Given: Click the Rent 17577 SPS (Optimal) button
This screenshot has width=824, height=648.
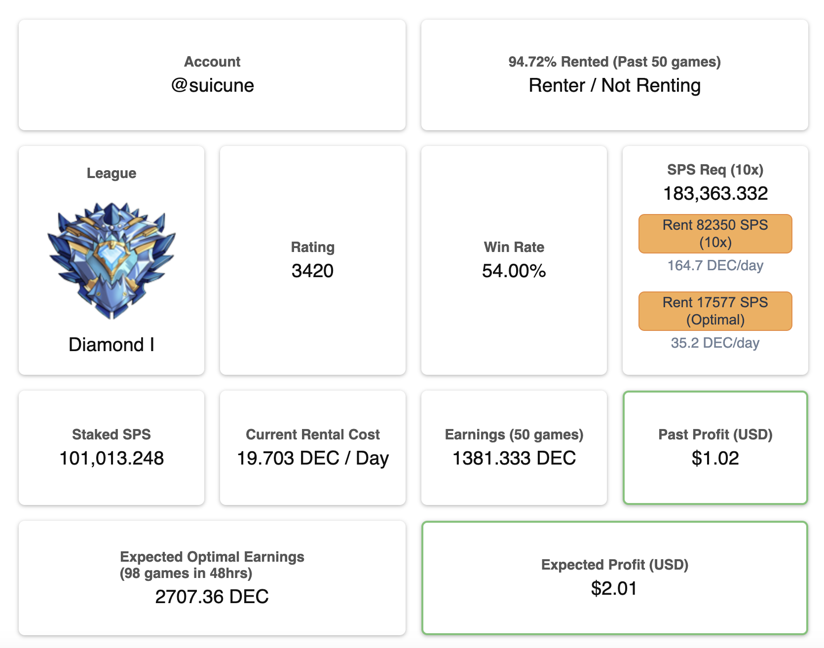Looking at the screenshot, I should pyautogui.click(x=715, y=311).
